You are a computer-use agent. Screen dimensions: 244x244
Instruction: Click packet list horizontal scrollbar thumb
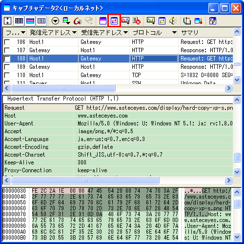coord(63,88)
